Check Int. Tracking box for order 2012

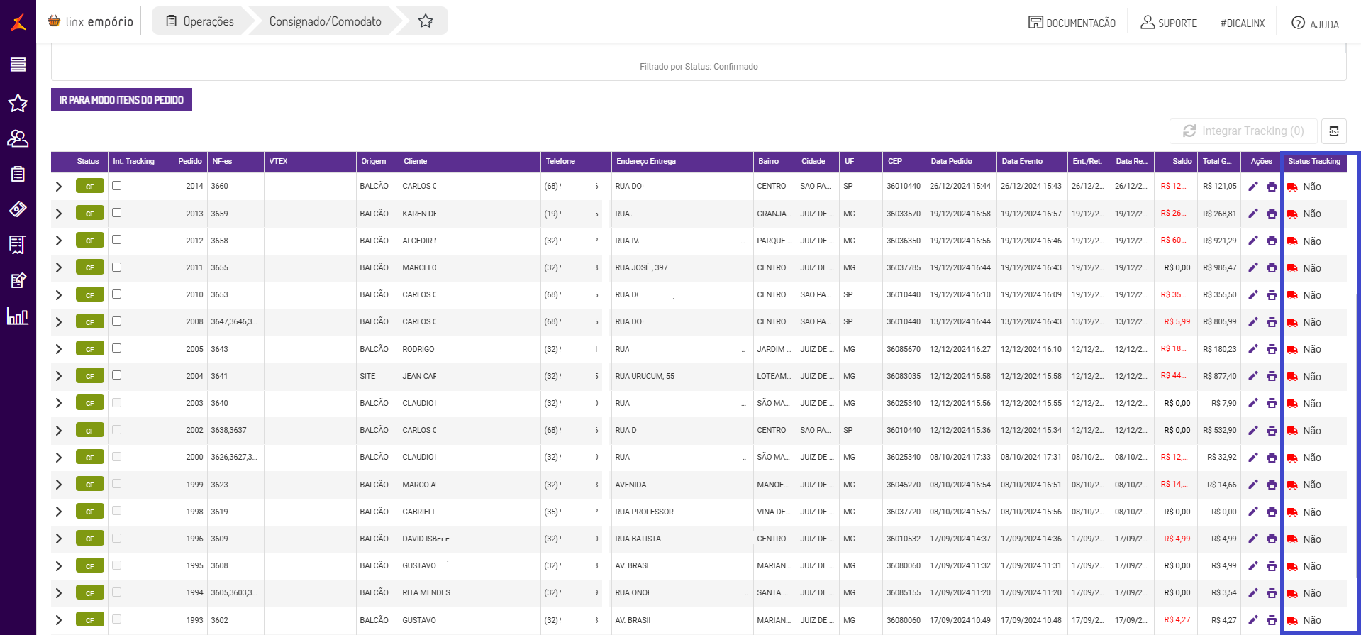117,240
